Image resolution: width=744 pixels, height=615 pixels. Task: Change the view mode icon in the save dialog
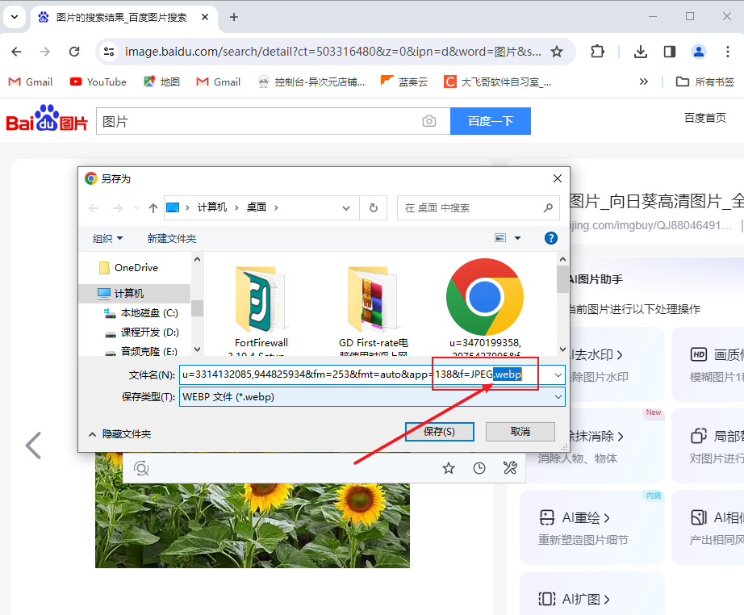click(500, 238)
